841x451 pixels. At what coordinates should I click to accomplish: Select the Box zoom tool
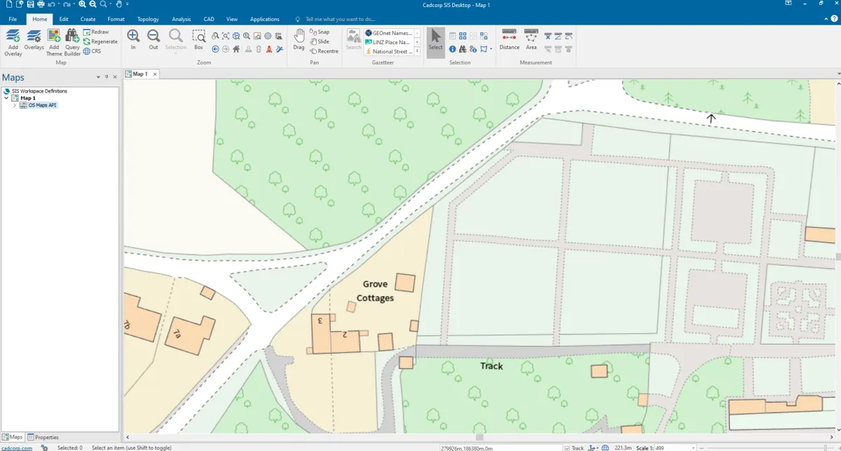pyautogui.click(x=198, y=42)
